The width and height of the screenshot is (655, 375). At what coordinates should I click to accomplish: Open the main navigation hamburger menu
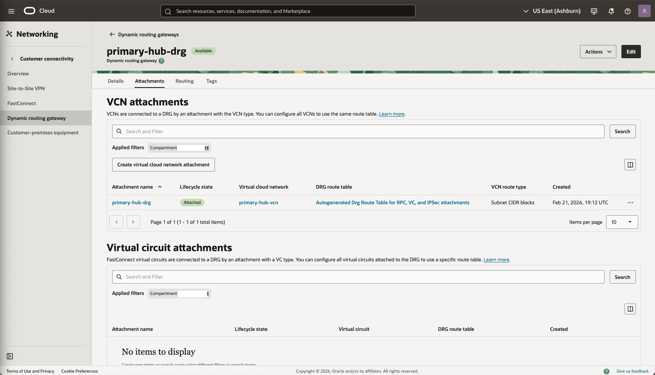(x=11, y=11)
